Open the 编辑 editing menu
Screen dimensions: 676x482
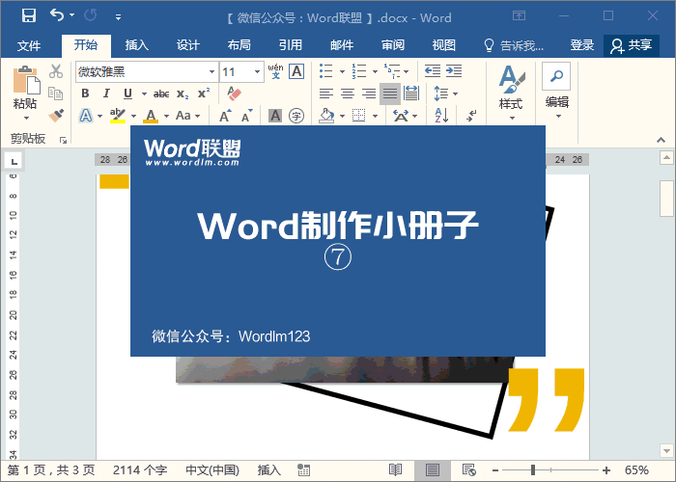556,92
